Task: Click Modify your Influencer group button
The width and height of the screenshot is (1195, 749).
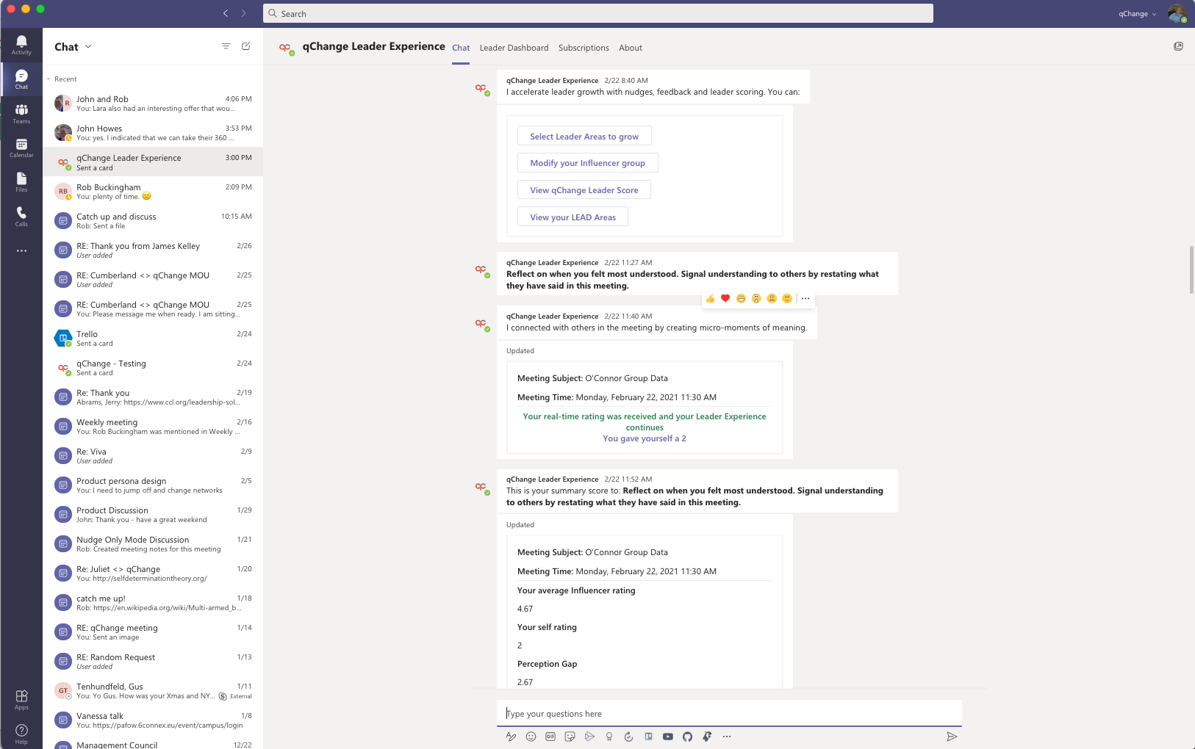Action: tap(588, 163)
